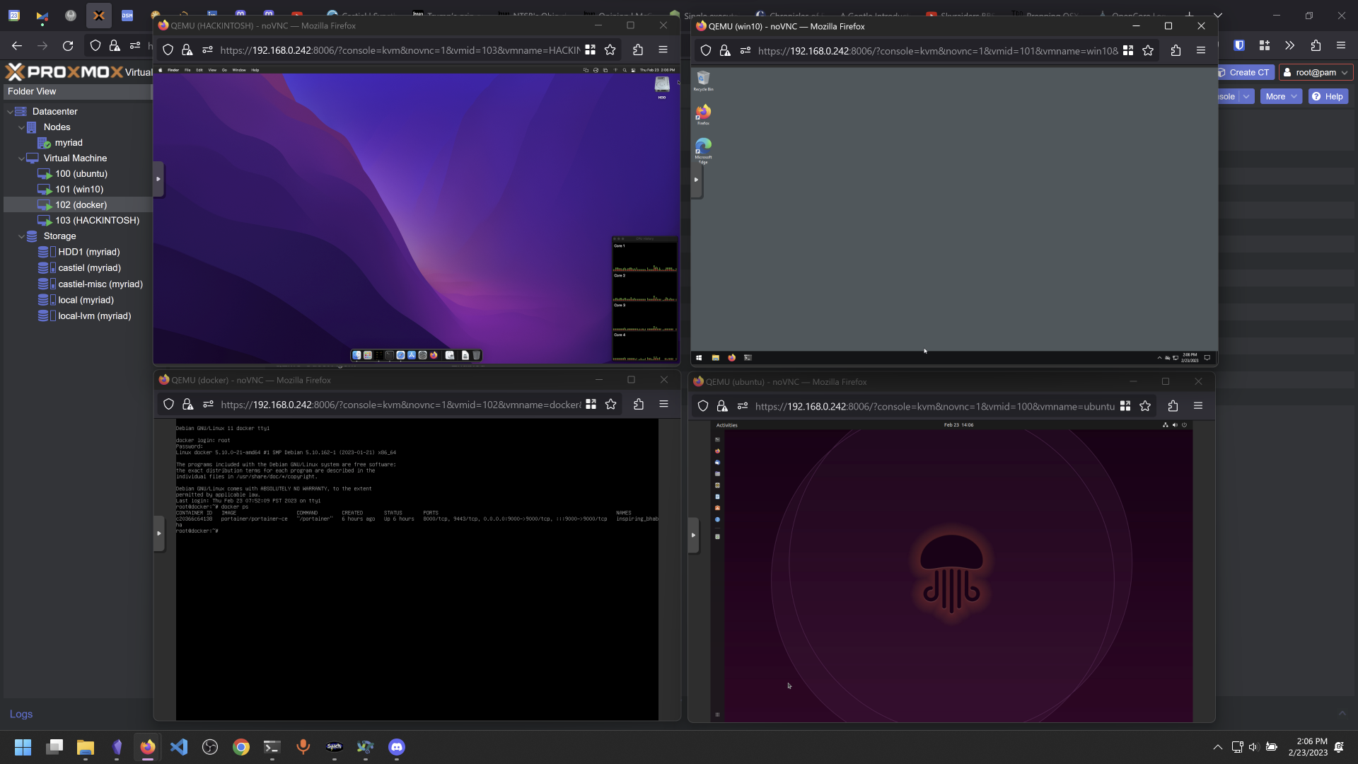Click the Create CT button
This screenshot has height=764, width=1358.
(x=1245, y=72)
